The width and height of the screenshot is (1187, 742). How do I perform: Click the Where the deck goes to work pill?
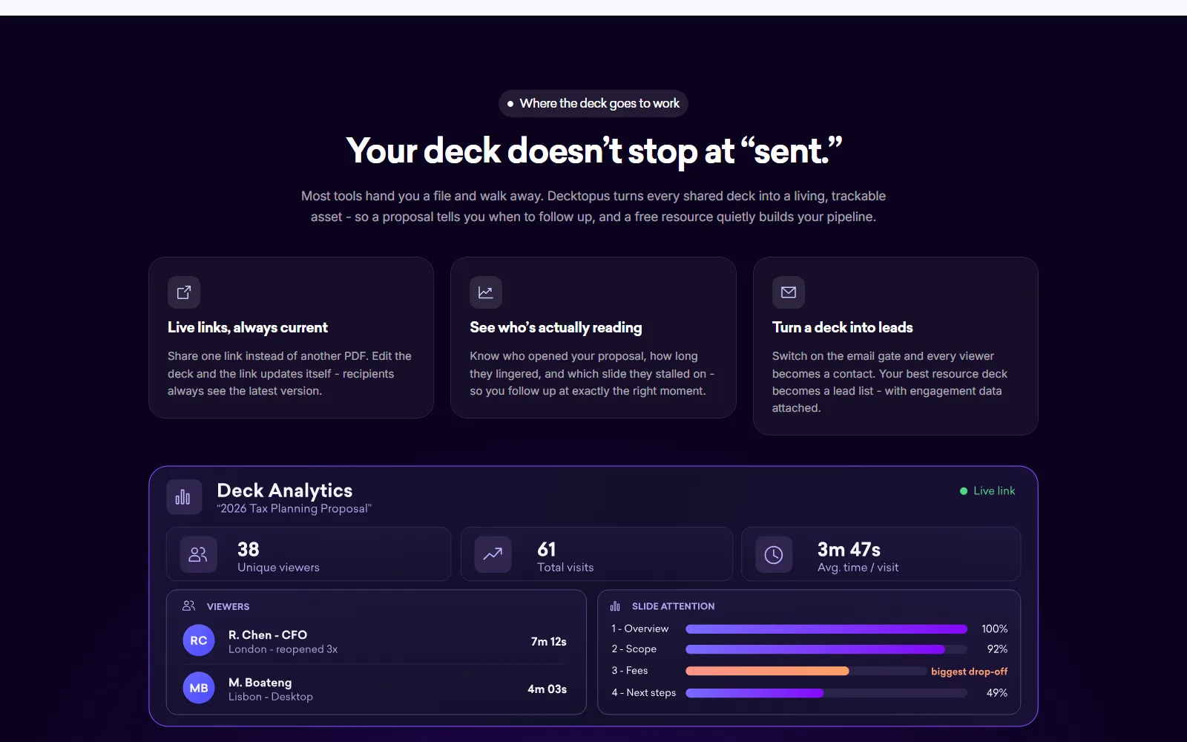(x=593, y=103)
